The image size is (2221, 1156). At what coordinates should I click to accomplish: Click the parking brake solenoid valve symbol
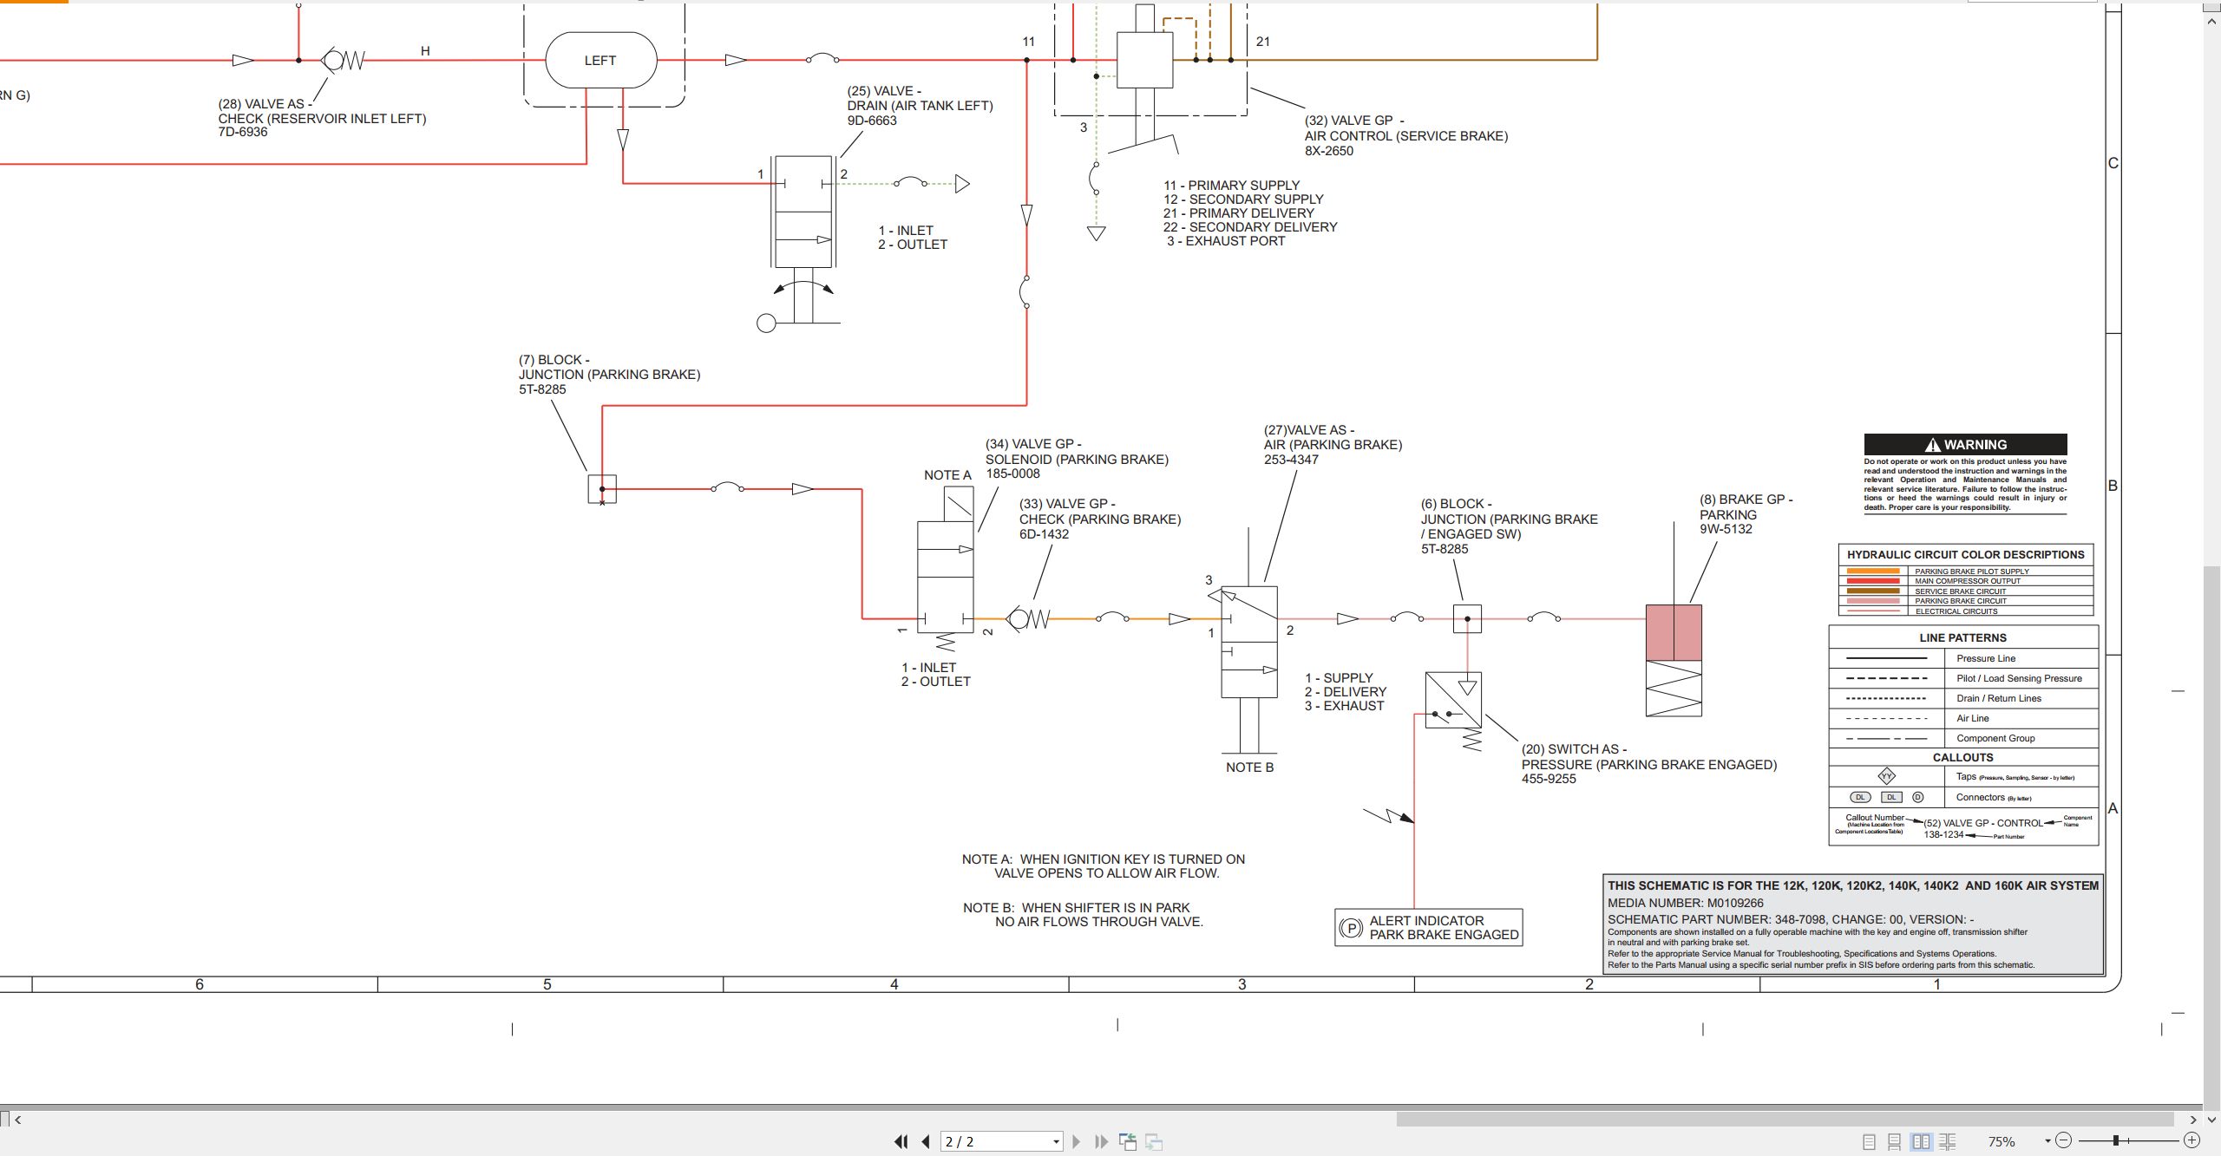pyautogui.click(x=946, y=568)
